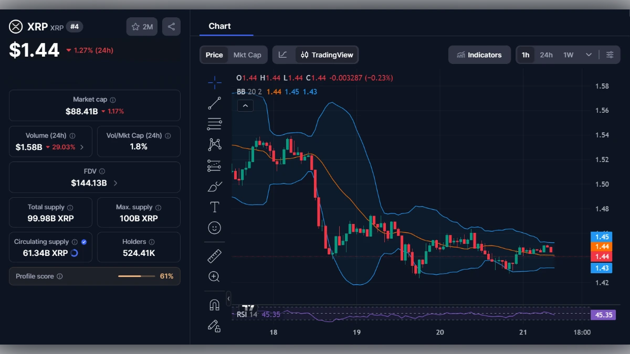Select the measure ruler tool
This screenshot has width=630, height=354.
pyautogui.click(x=214, y=256)
